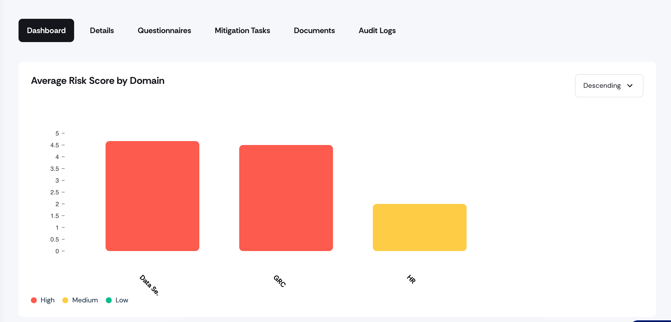The image size is (671, 322).
Task: Select the HR yellow bar
Action: 420,227
